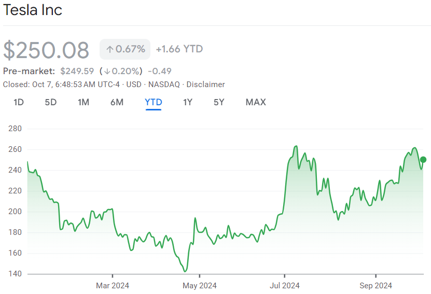Click the Tesla Inc title
The width and height of the screenshot is (431, 294).
[x=33, y=10]
